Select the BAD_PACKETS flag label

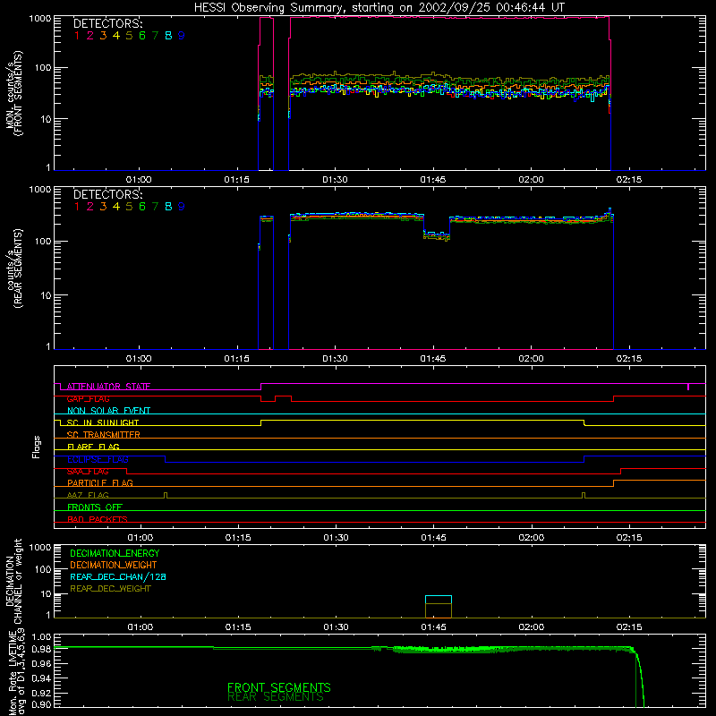pyautogui.click(x=98, y=519)
